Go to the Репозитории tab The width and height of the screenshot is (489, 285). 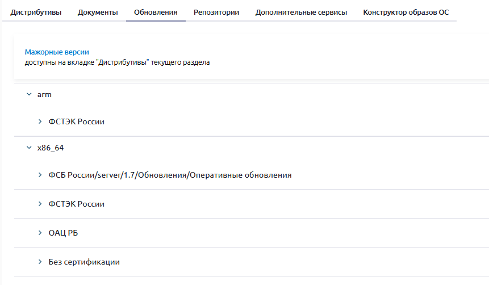point(216,12)
